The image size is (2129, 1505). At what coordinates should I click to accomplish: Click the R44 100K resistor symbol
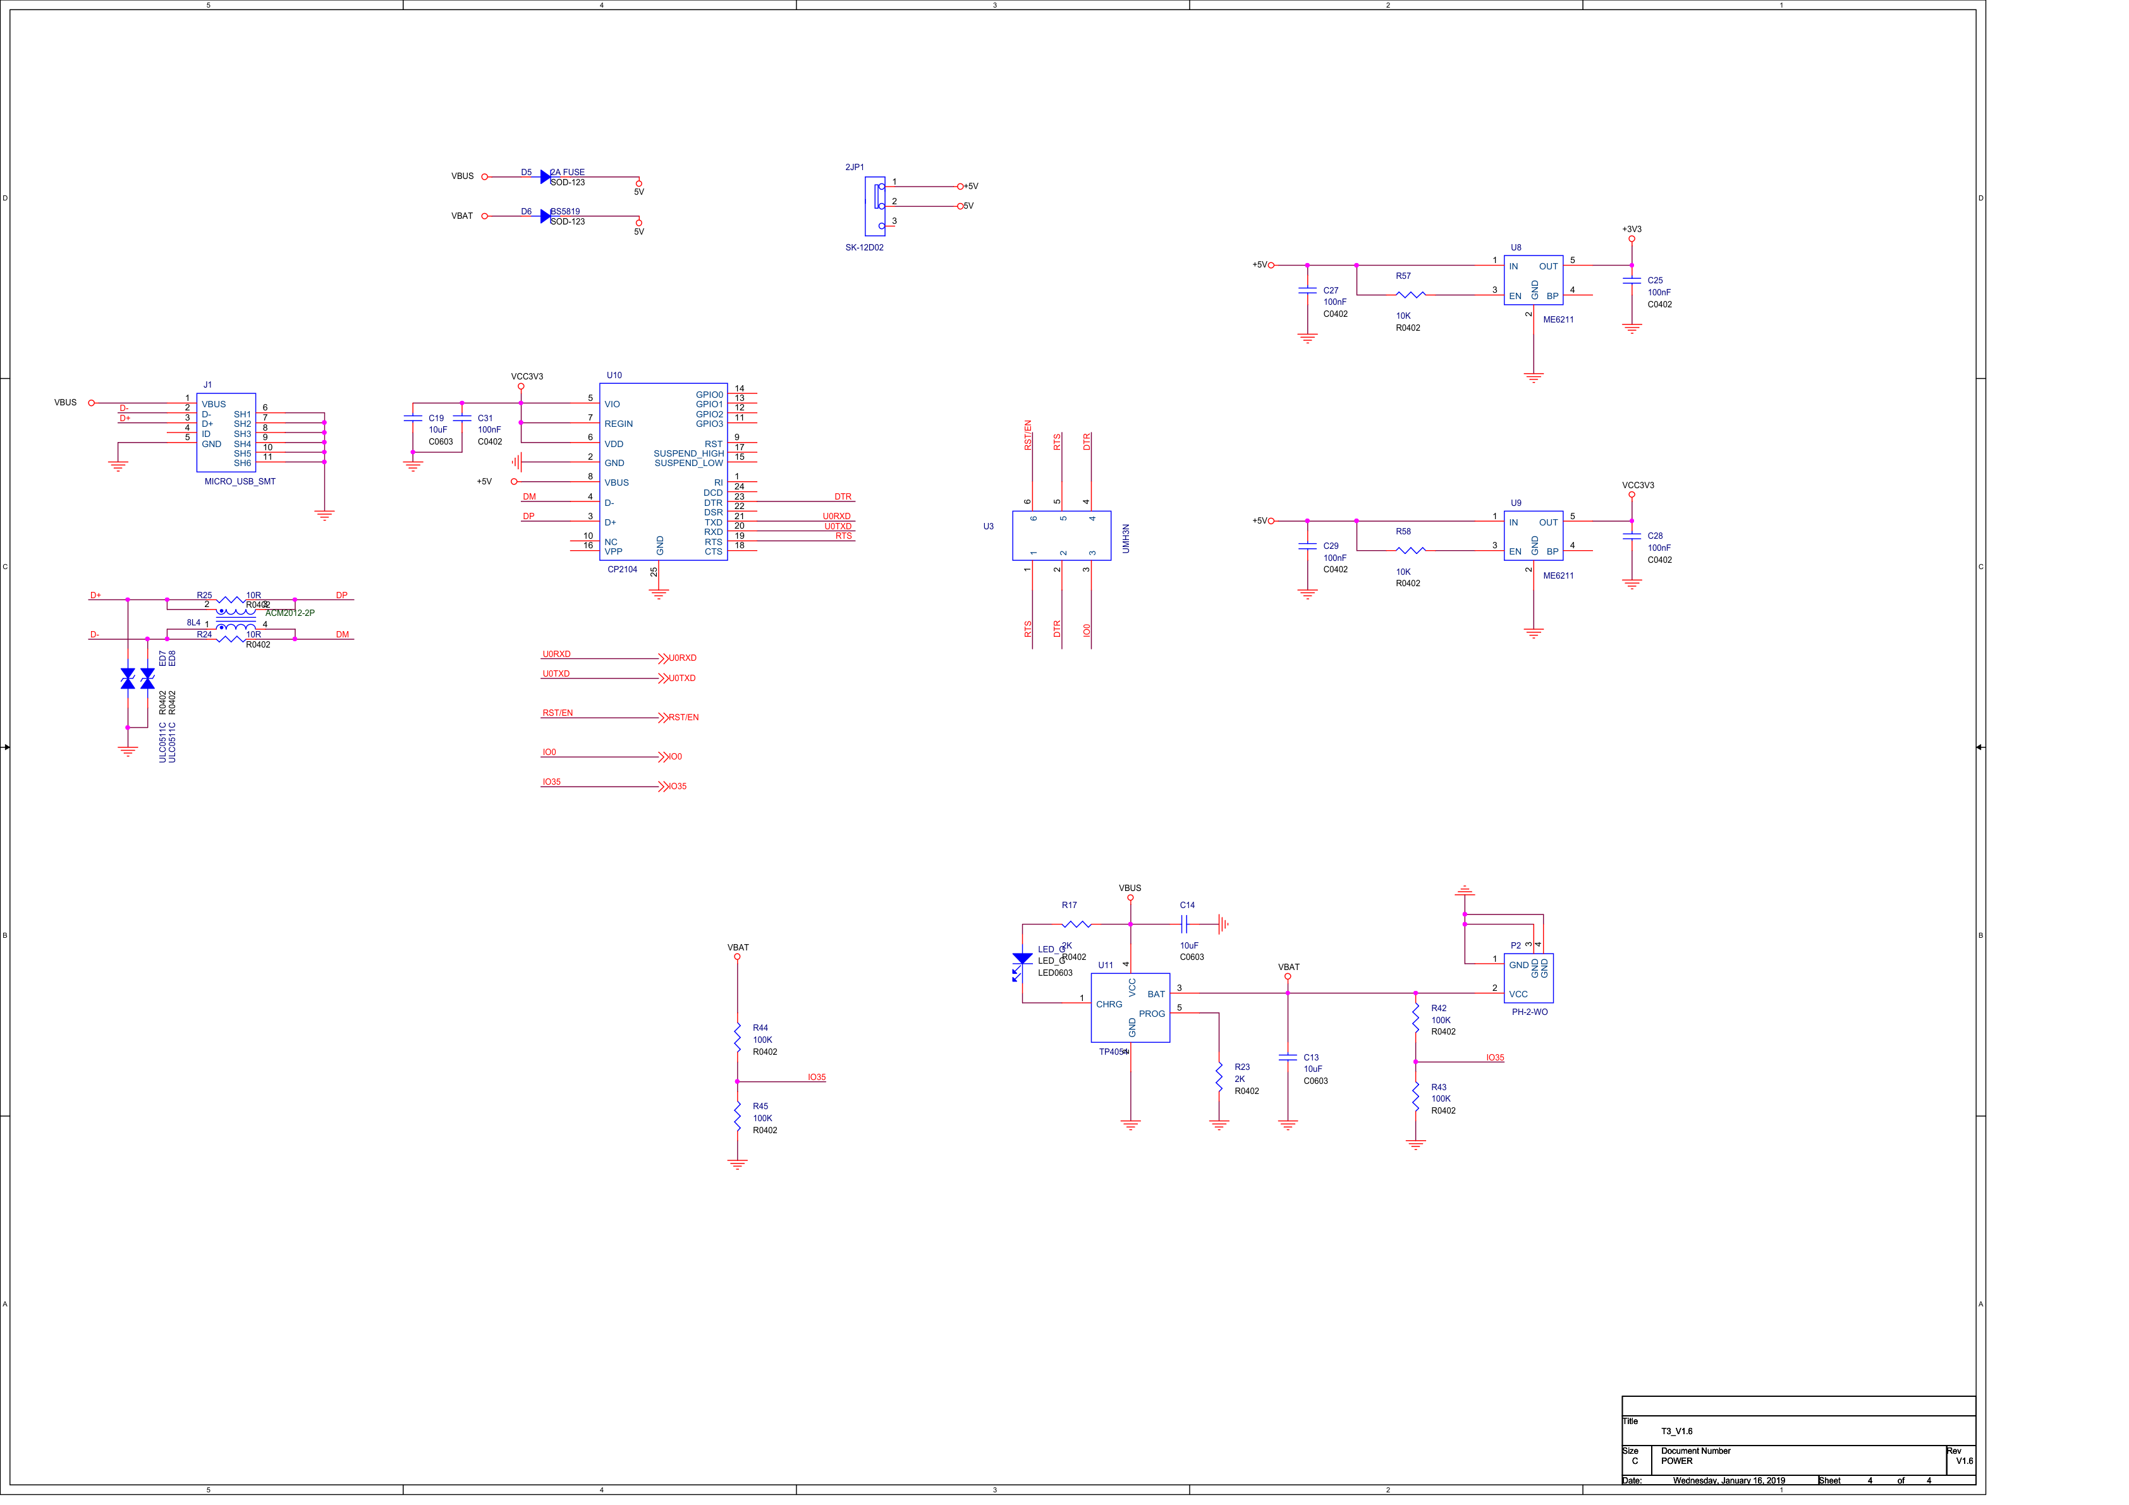737,1037
